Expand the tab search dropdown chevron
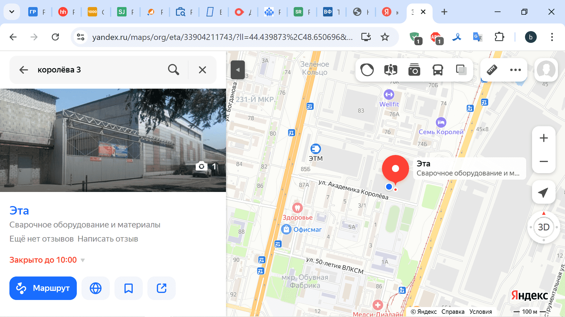 click(12, 12)
